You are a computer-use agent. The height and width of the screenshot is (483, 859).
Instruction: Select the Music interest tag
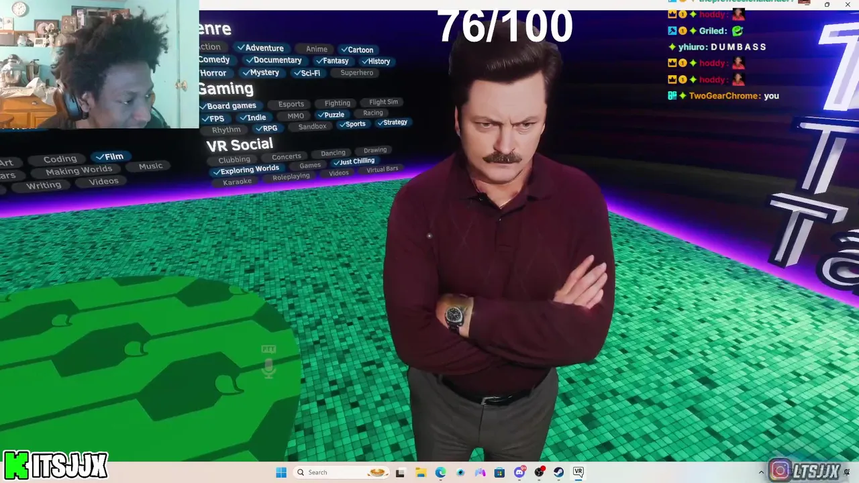(x=150, y=166)
